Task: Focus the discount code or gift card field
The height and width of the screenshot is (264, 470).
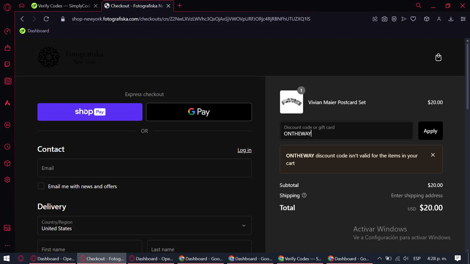Action: point(347,131)
